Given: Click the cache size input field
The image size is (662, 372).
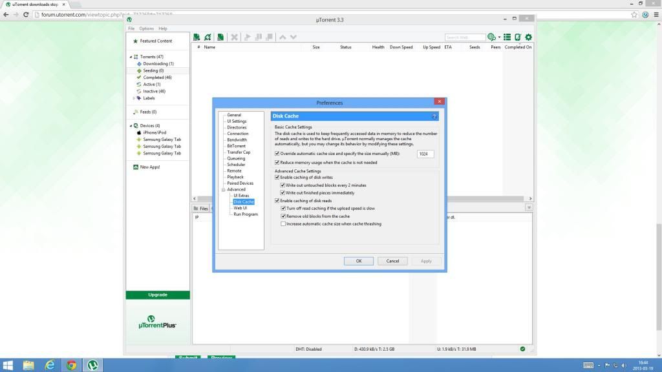Looking at the screenshot, I should [425, 154].
